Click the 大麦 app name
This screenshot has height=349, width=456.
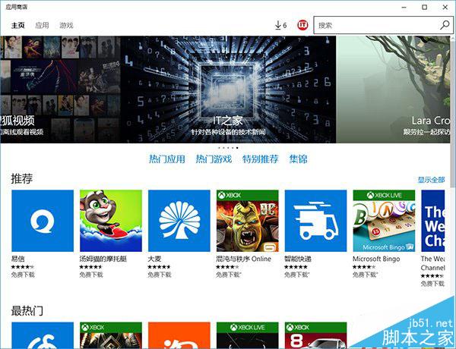tap(154, 259)
